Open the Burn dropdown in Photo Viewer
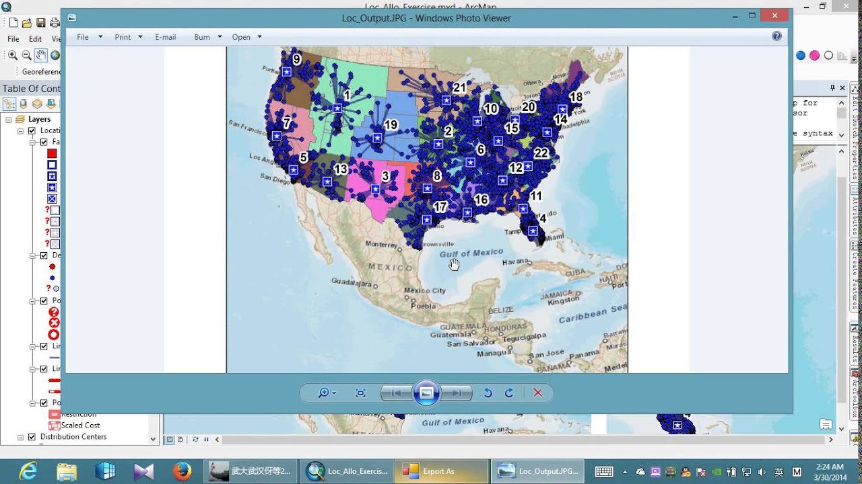Viewport: 862px width, 484px height. (208, 37)
